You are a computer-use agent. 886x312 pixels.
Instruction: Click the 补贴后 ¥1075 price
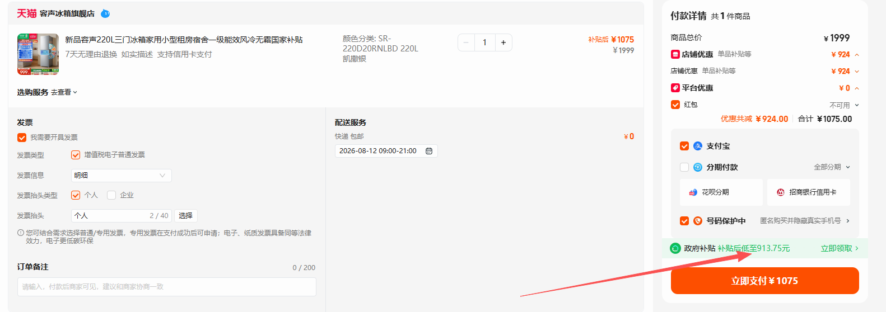click(x=611, y=40)
